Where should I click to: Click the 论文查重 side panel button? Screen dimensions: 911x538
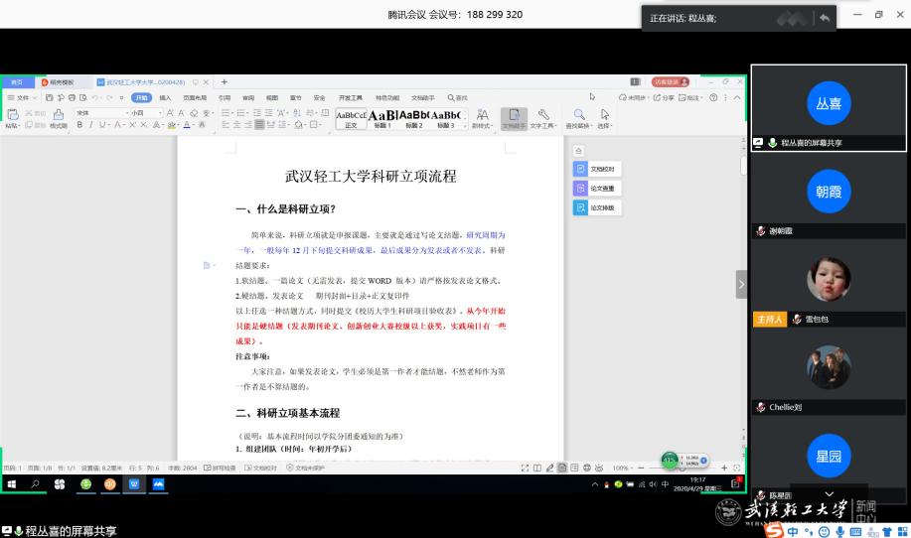[597, 188]
